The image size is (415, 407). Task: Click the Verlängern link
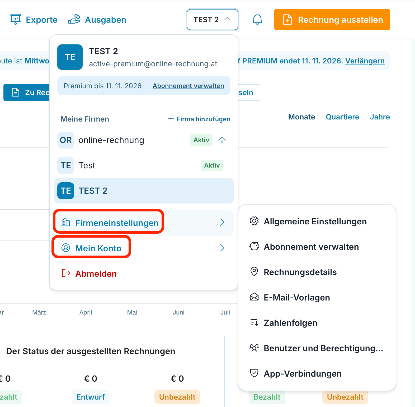tap(365, 61)
